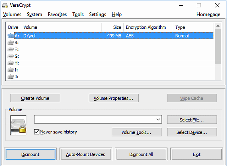Open Volume Properties dialog

(113, 98)
